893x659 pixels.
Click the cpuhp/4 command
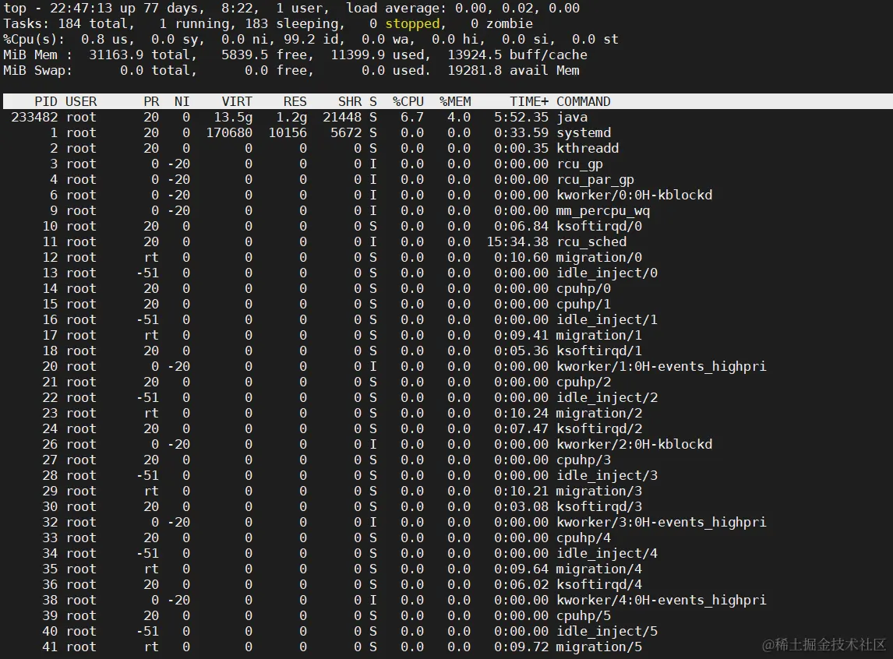point(584,537)
